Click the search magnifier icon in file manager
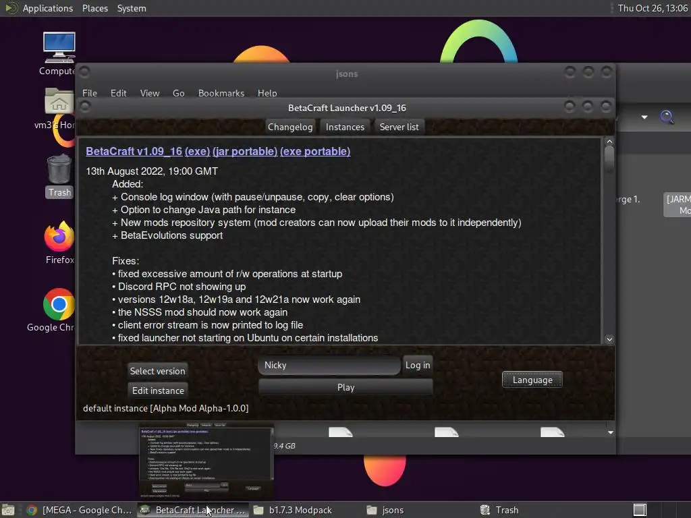Image resolution: width=691 pixels, height=518 pixels. 667,117
